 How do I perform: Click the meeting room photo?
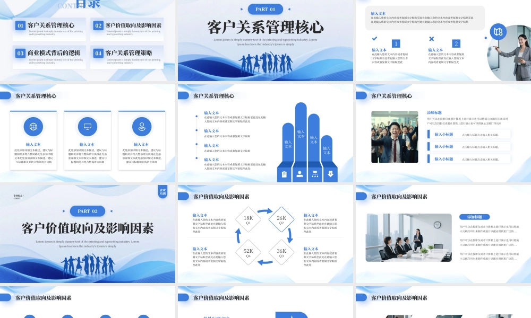(x=409, y=237)
